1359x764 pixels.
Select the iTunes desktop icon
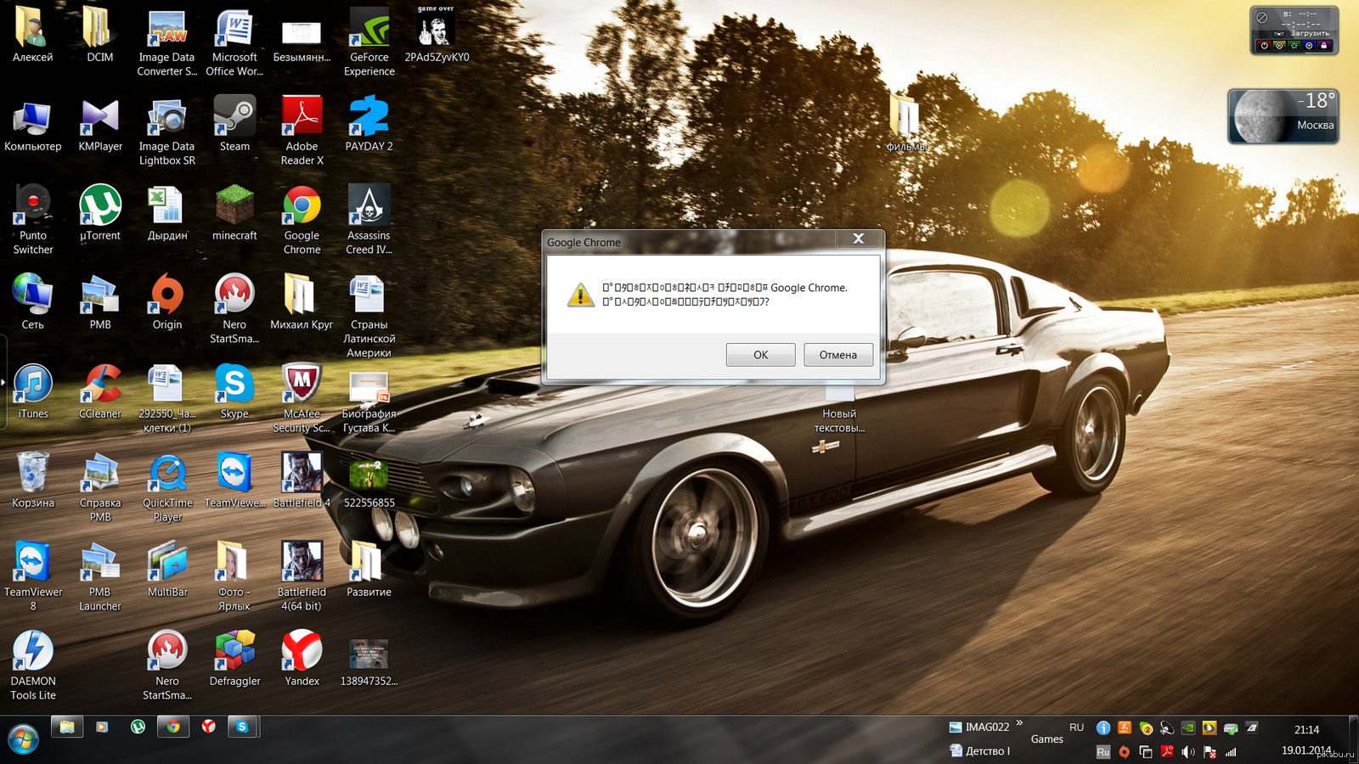click(33, 391)
